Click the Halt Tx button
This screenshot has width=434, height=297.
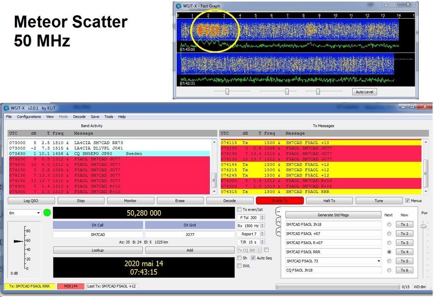point(329,201)
